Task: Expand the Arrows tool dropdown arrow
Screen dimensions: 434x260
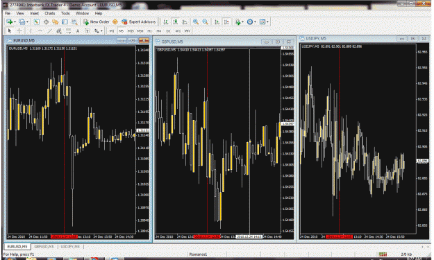Action: (101, 31)
